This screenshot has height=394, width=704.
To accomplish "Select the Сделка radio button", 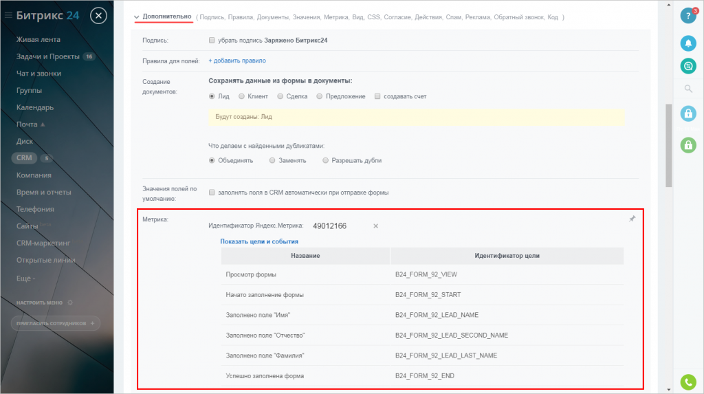I will (x=280, y=96).
